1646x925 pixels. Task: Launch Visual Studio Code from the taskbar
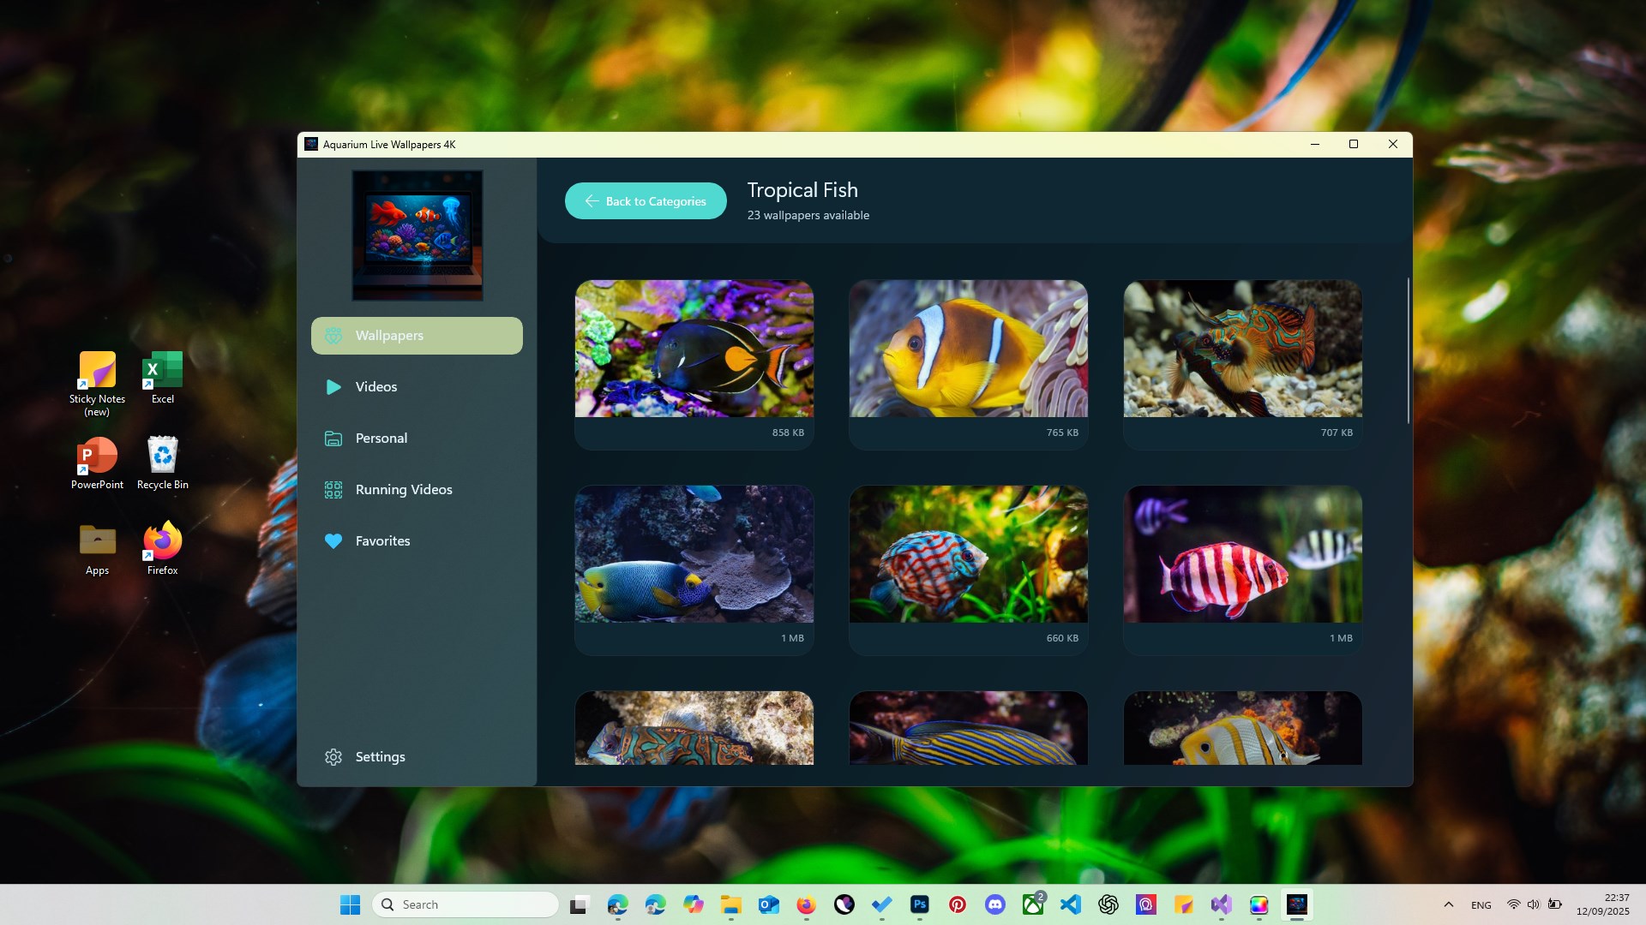pos(1070,904)
